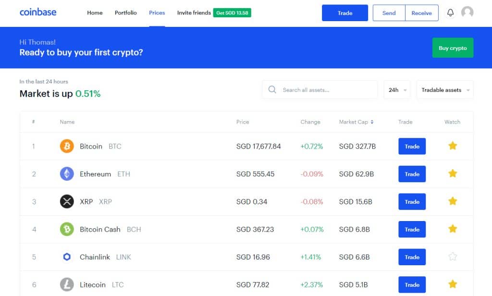Open the Portfolio tab
Viewport: 492px width, 296px height.
pos(125,13)
